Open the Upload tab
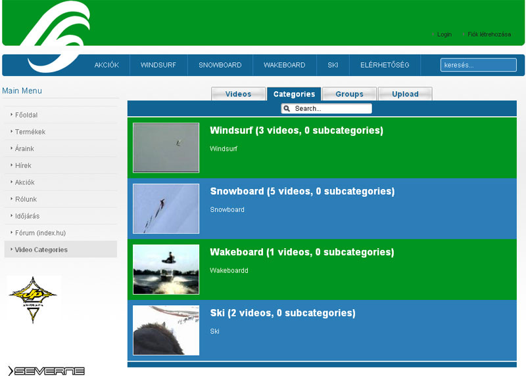526x376 pixels. point(405,94)
